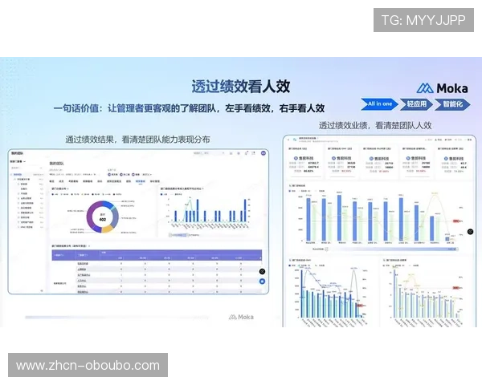Click the 'All in one' arrow badge

[x=379, y=104]
